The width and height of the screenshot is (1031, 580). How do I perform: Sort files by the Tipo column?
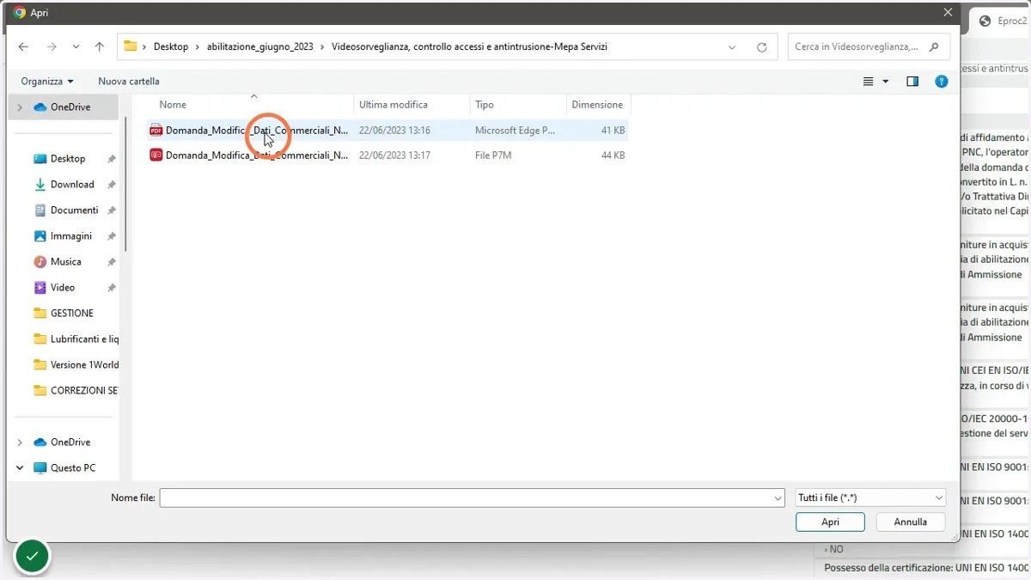tap(485, 105)
